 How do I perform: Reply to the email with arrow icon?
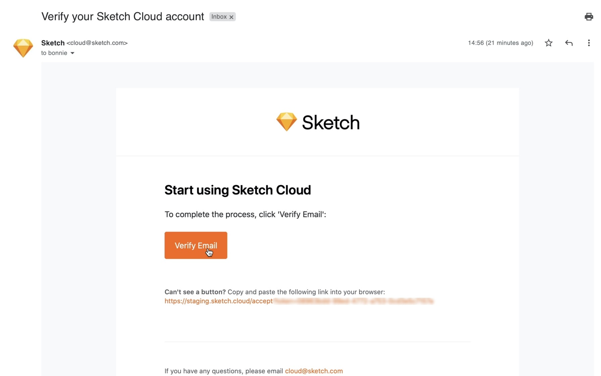click(569, 43)
